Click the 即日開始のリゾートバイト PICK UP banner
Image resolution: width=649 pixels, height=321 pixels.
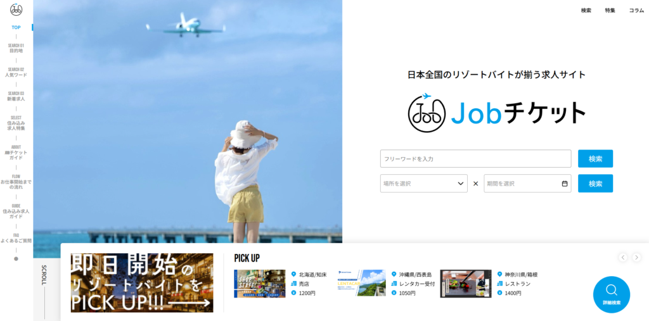(x=142, y=283)
